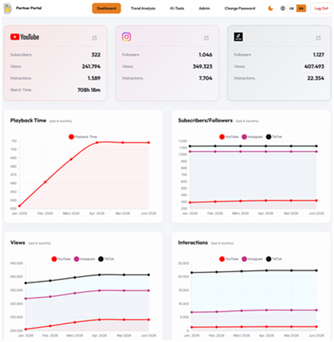Click the YouTube Subscribers value 322
334x342 pixels.
pyautogui.click(x=96, y=55)
